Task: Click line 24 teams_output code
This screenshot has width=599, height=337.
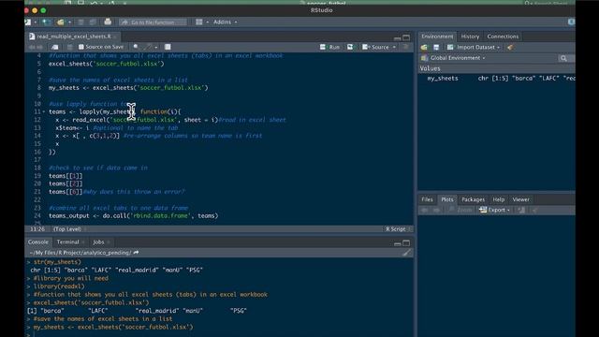Action: [133, 216]
